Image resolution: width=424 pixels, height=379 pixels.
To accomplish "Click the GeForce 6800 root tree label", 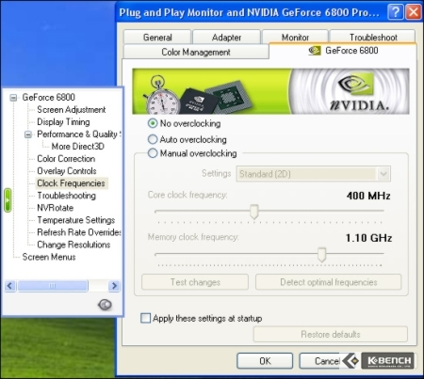I will coord(48,97).
